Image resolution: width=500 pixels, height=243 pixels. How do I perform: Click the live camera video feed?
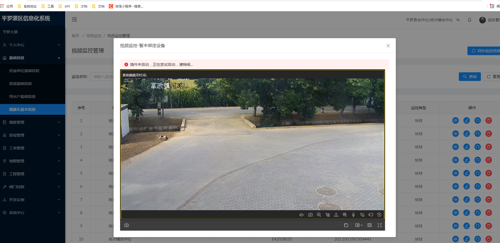click(253, 144)
